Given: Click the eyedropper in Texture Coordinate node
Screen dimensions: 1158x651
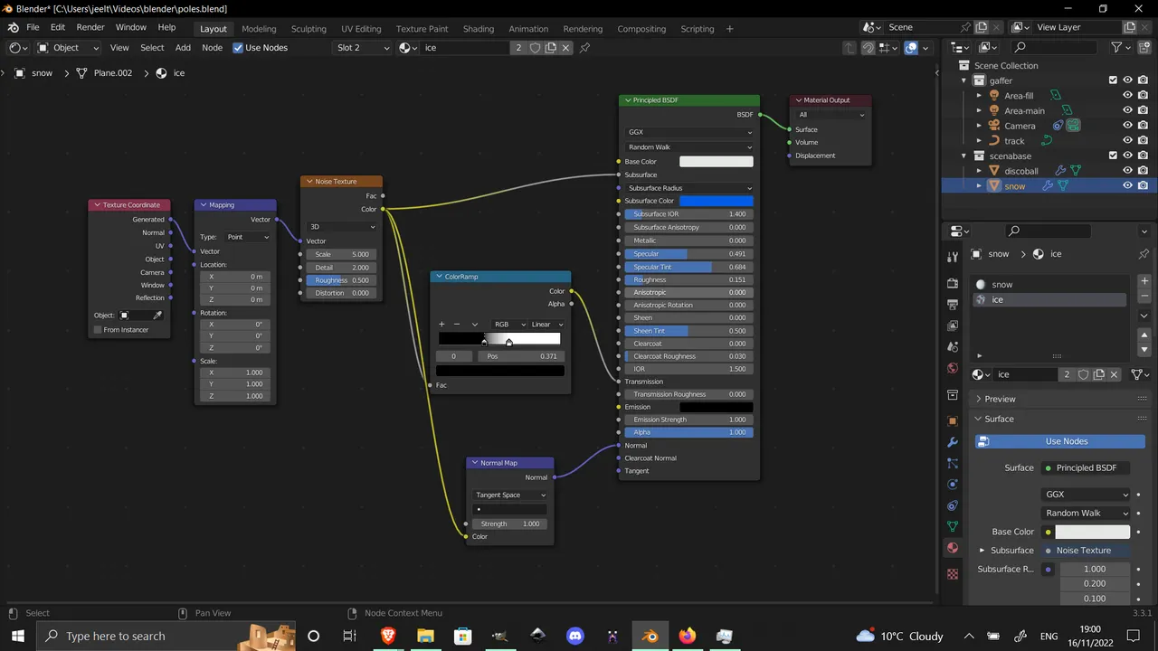Looking at the screenshot, I should [x=157, y=316].
